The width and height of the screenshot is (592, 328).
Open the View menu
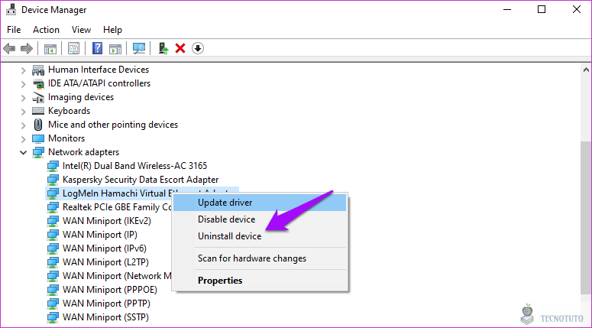(81, 30)
